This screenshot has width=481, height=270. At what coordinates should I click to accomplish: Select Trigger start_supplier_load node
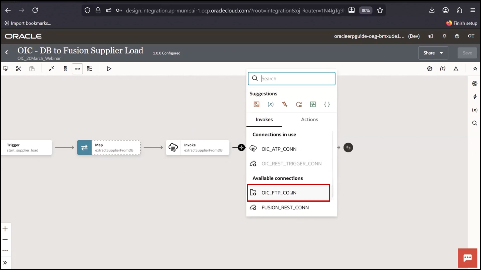(x=27, y=147)
